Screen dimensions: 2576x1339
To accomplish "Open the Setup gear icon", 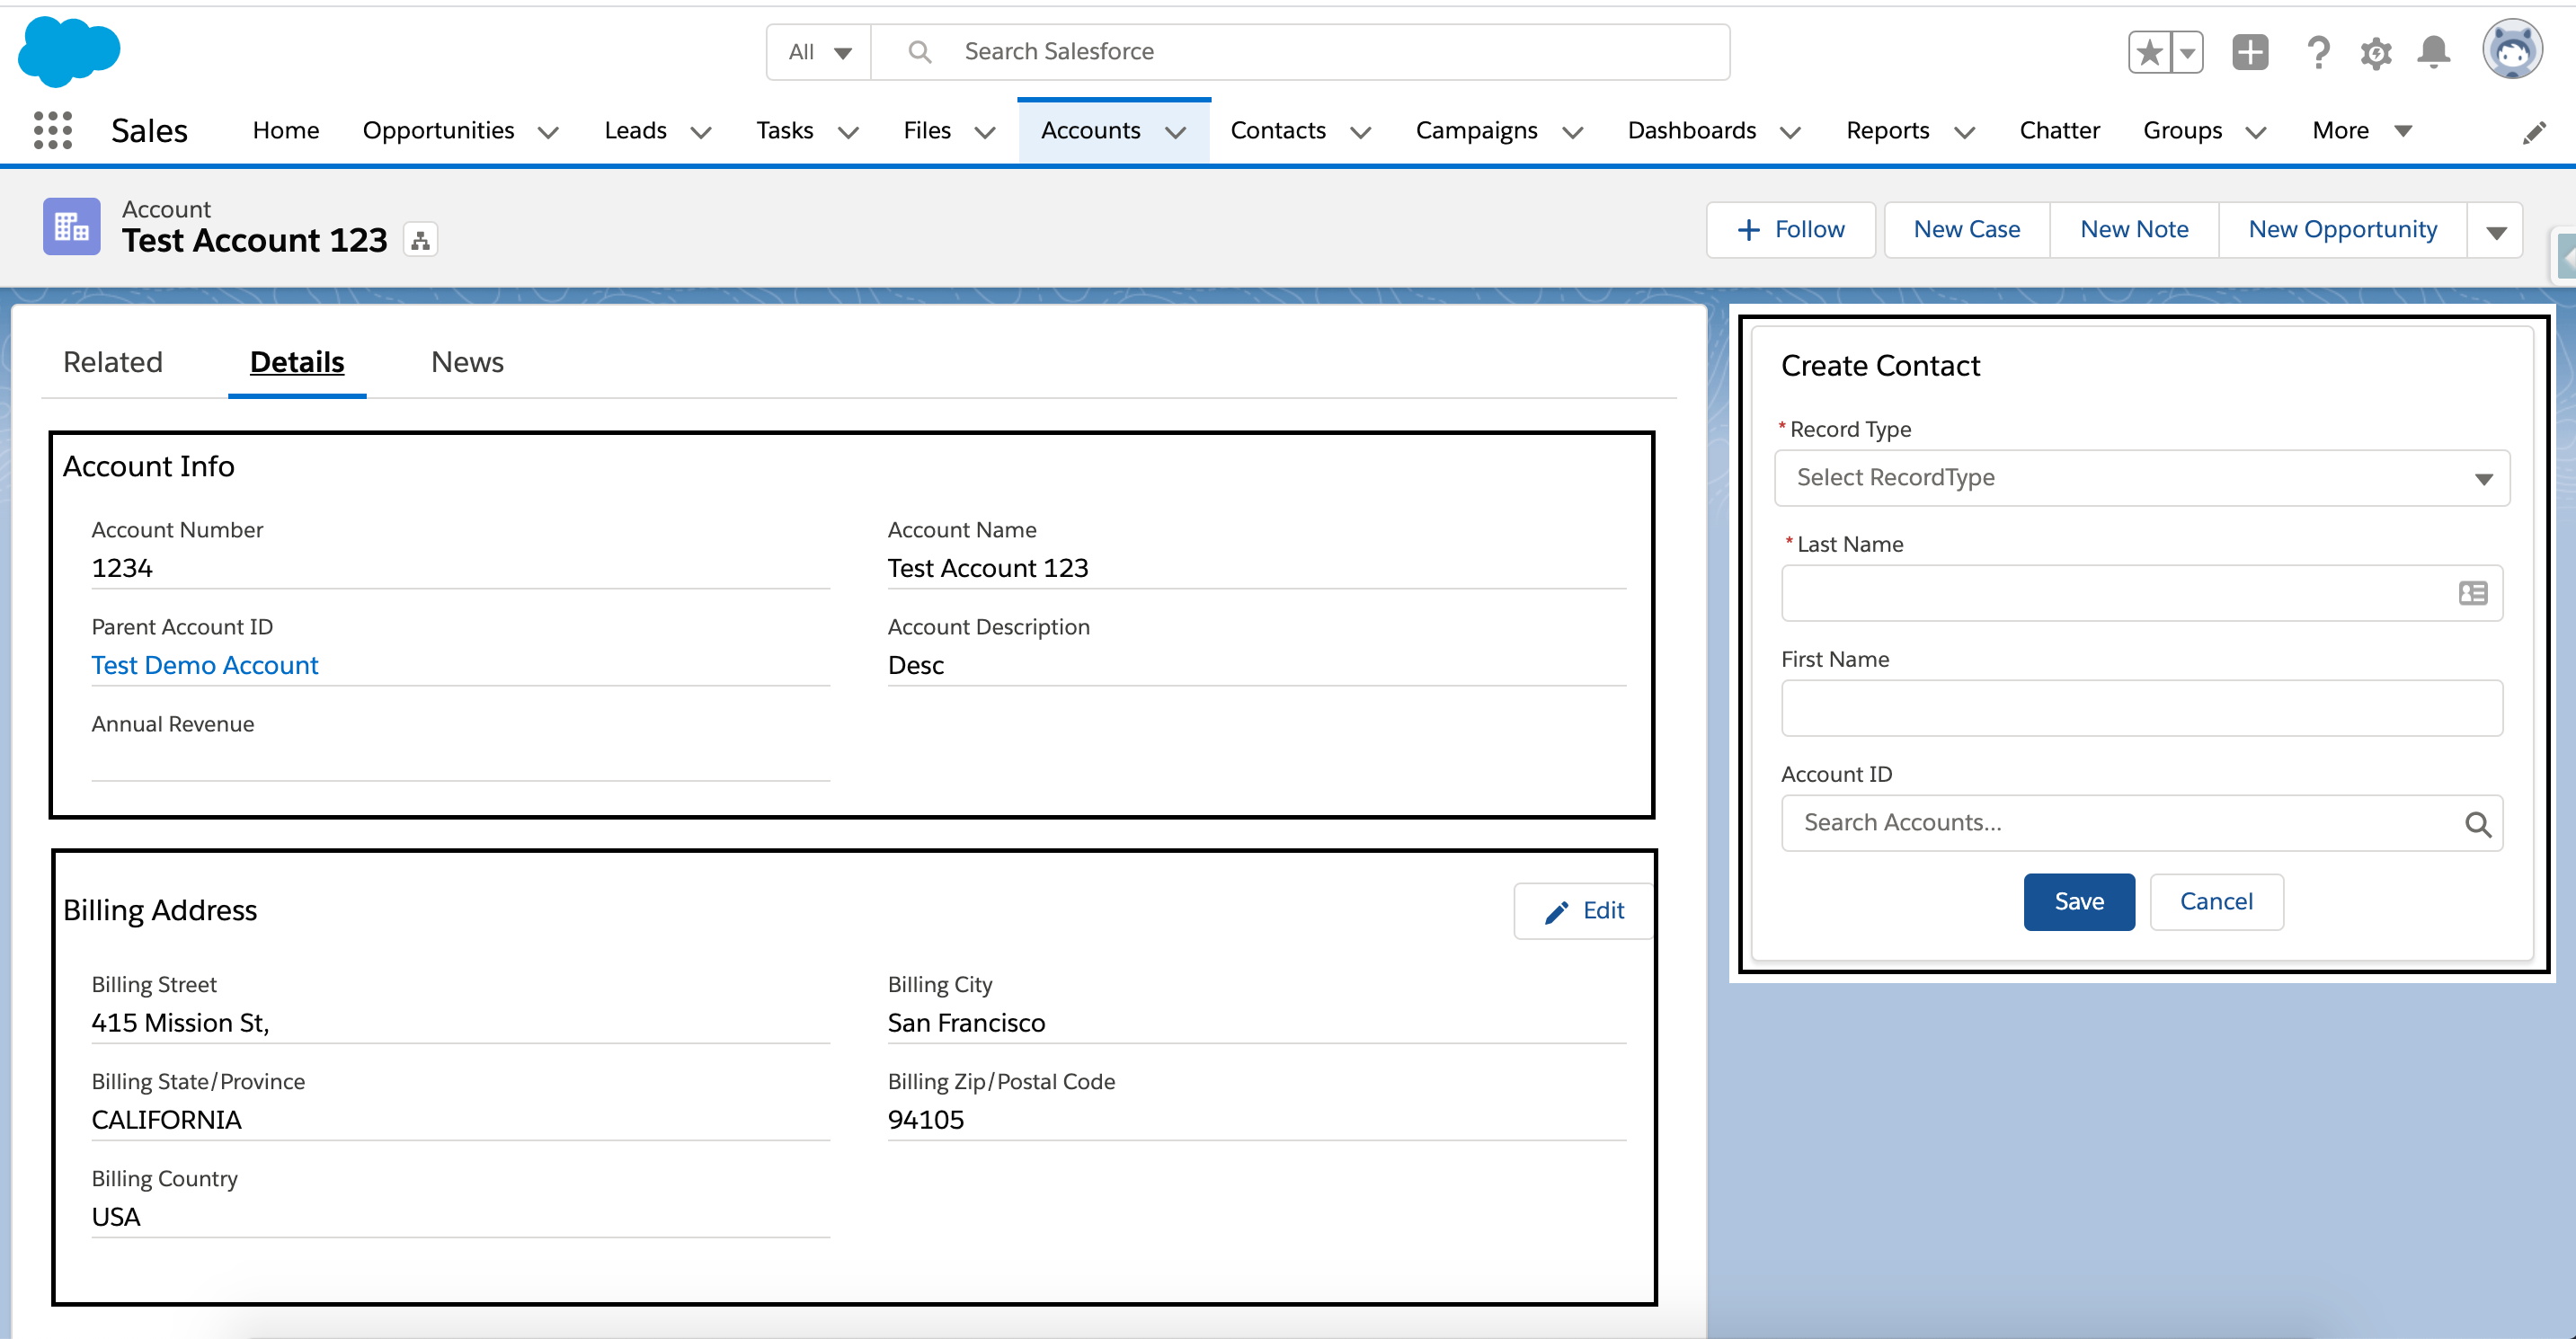I will pyautogui.click(x=2376, y=52).
